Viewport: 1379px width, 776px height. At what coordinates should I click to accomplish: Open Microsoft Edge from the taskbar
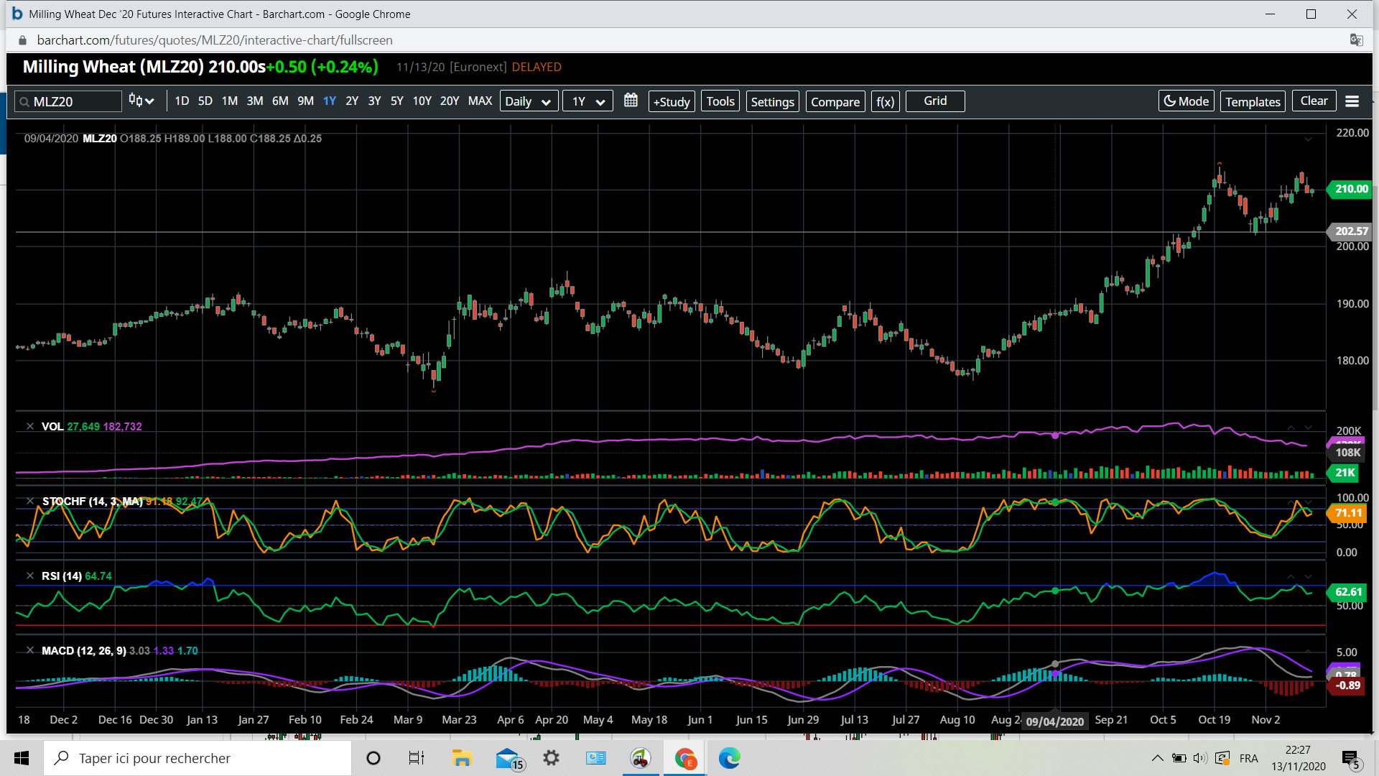[729, 758]
